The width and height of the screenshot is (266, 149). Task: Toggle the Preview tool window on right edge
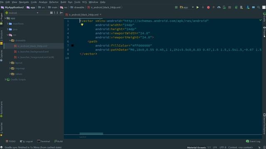(x=264, y=31)
